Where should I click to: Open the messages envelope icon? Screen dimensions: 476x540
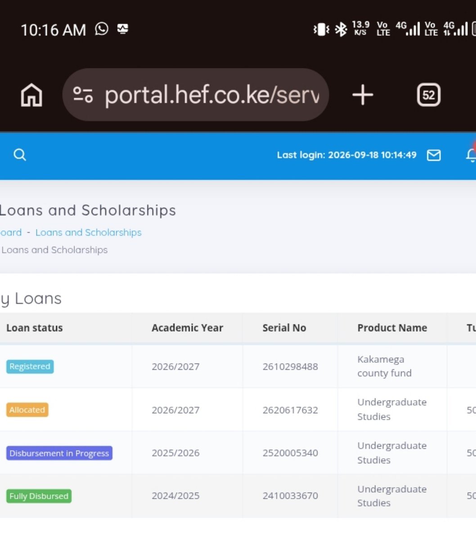click(434, 155)
